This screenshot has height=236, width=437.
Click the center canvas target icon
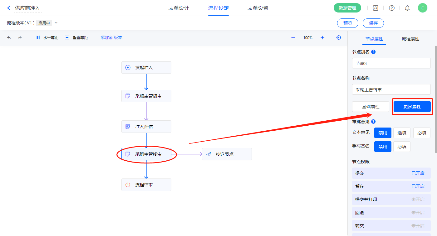[339, 38]
